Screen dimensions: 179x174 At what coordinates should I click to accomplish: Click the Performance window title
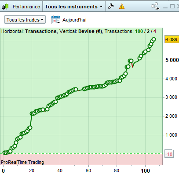[x=26, y=7]
